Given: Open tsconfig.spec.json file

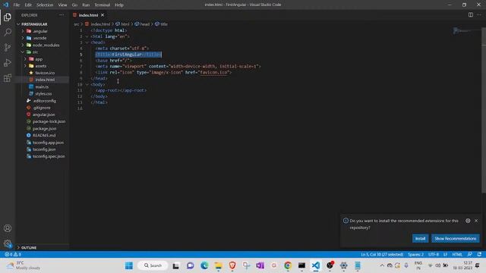Looking at the screenshot, I should [49, 156].
